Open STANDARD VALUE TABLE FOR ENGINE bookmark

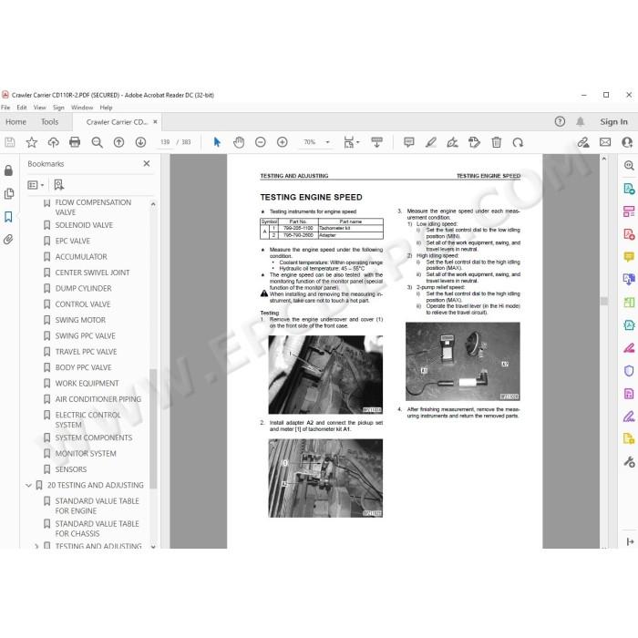point(97,506)
